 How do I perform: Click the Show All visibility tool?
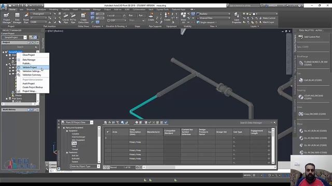coord(183,18)
